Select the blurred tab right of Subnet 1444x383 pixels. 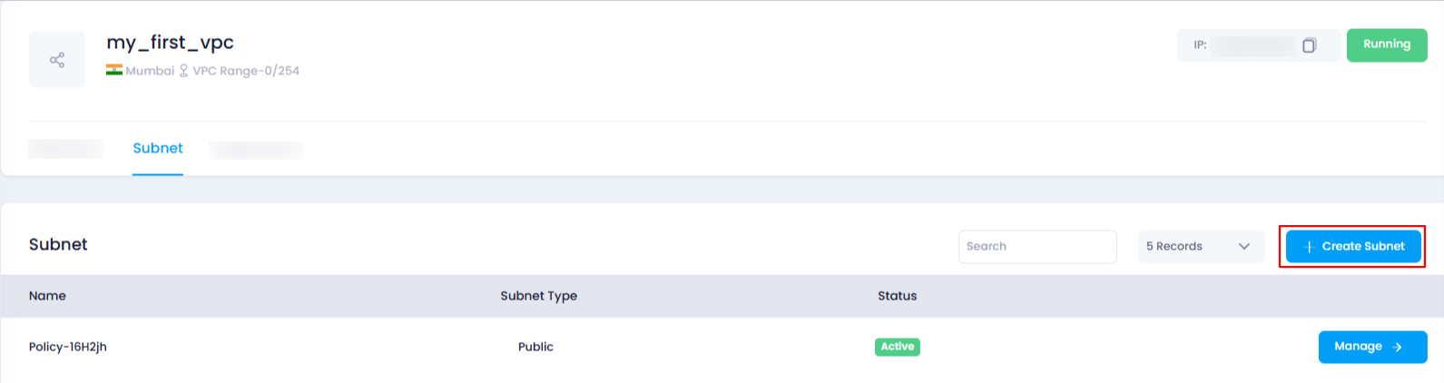coord(257,150)
